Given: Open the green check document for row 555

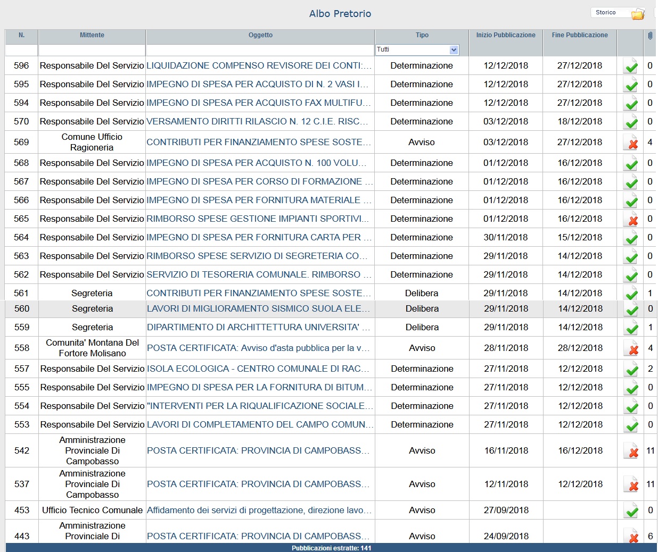Looking at the screenshot, I should [631, 387].
